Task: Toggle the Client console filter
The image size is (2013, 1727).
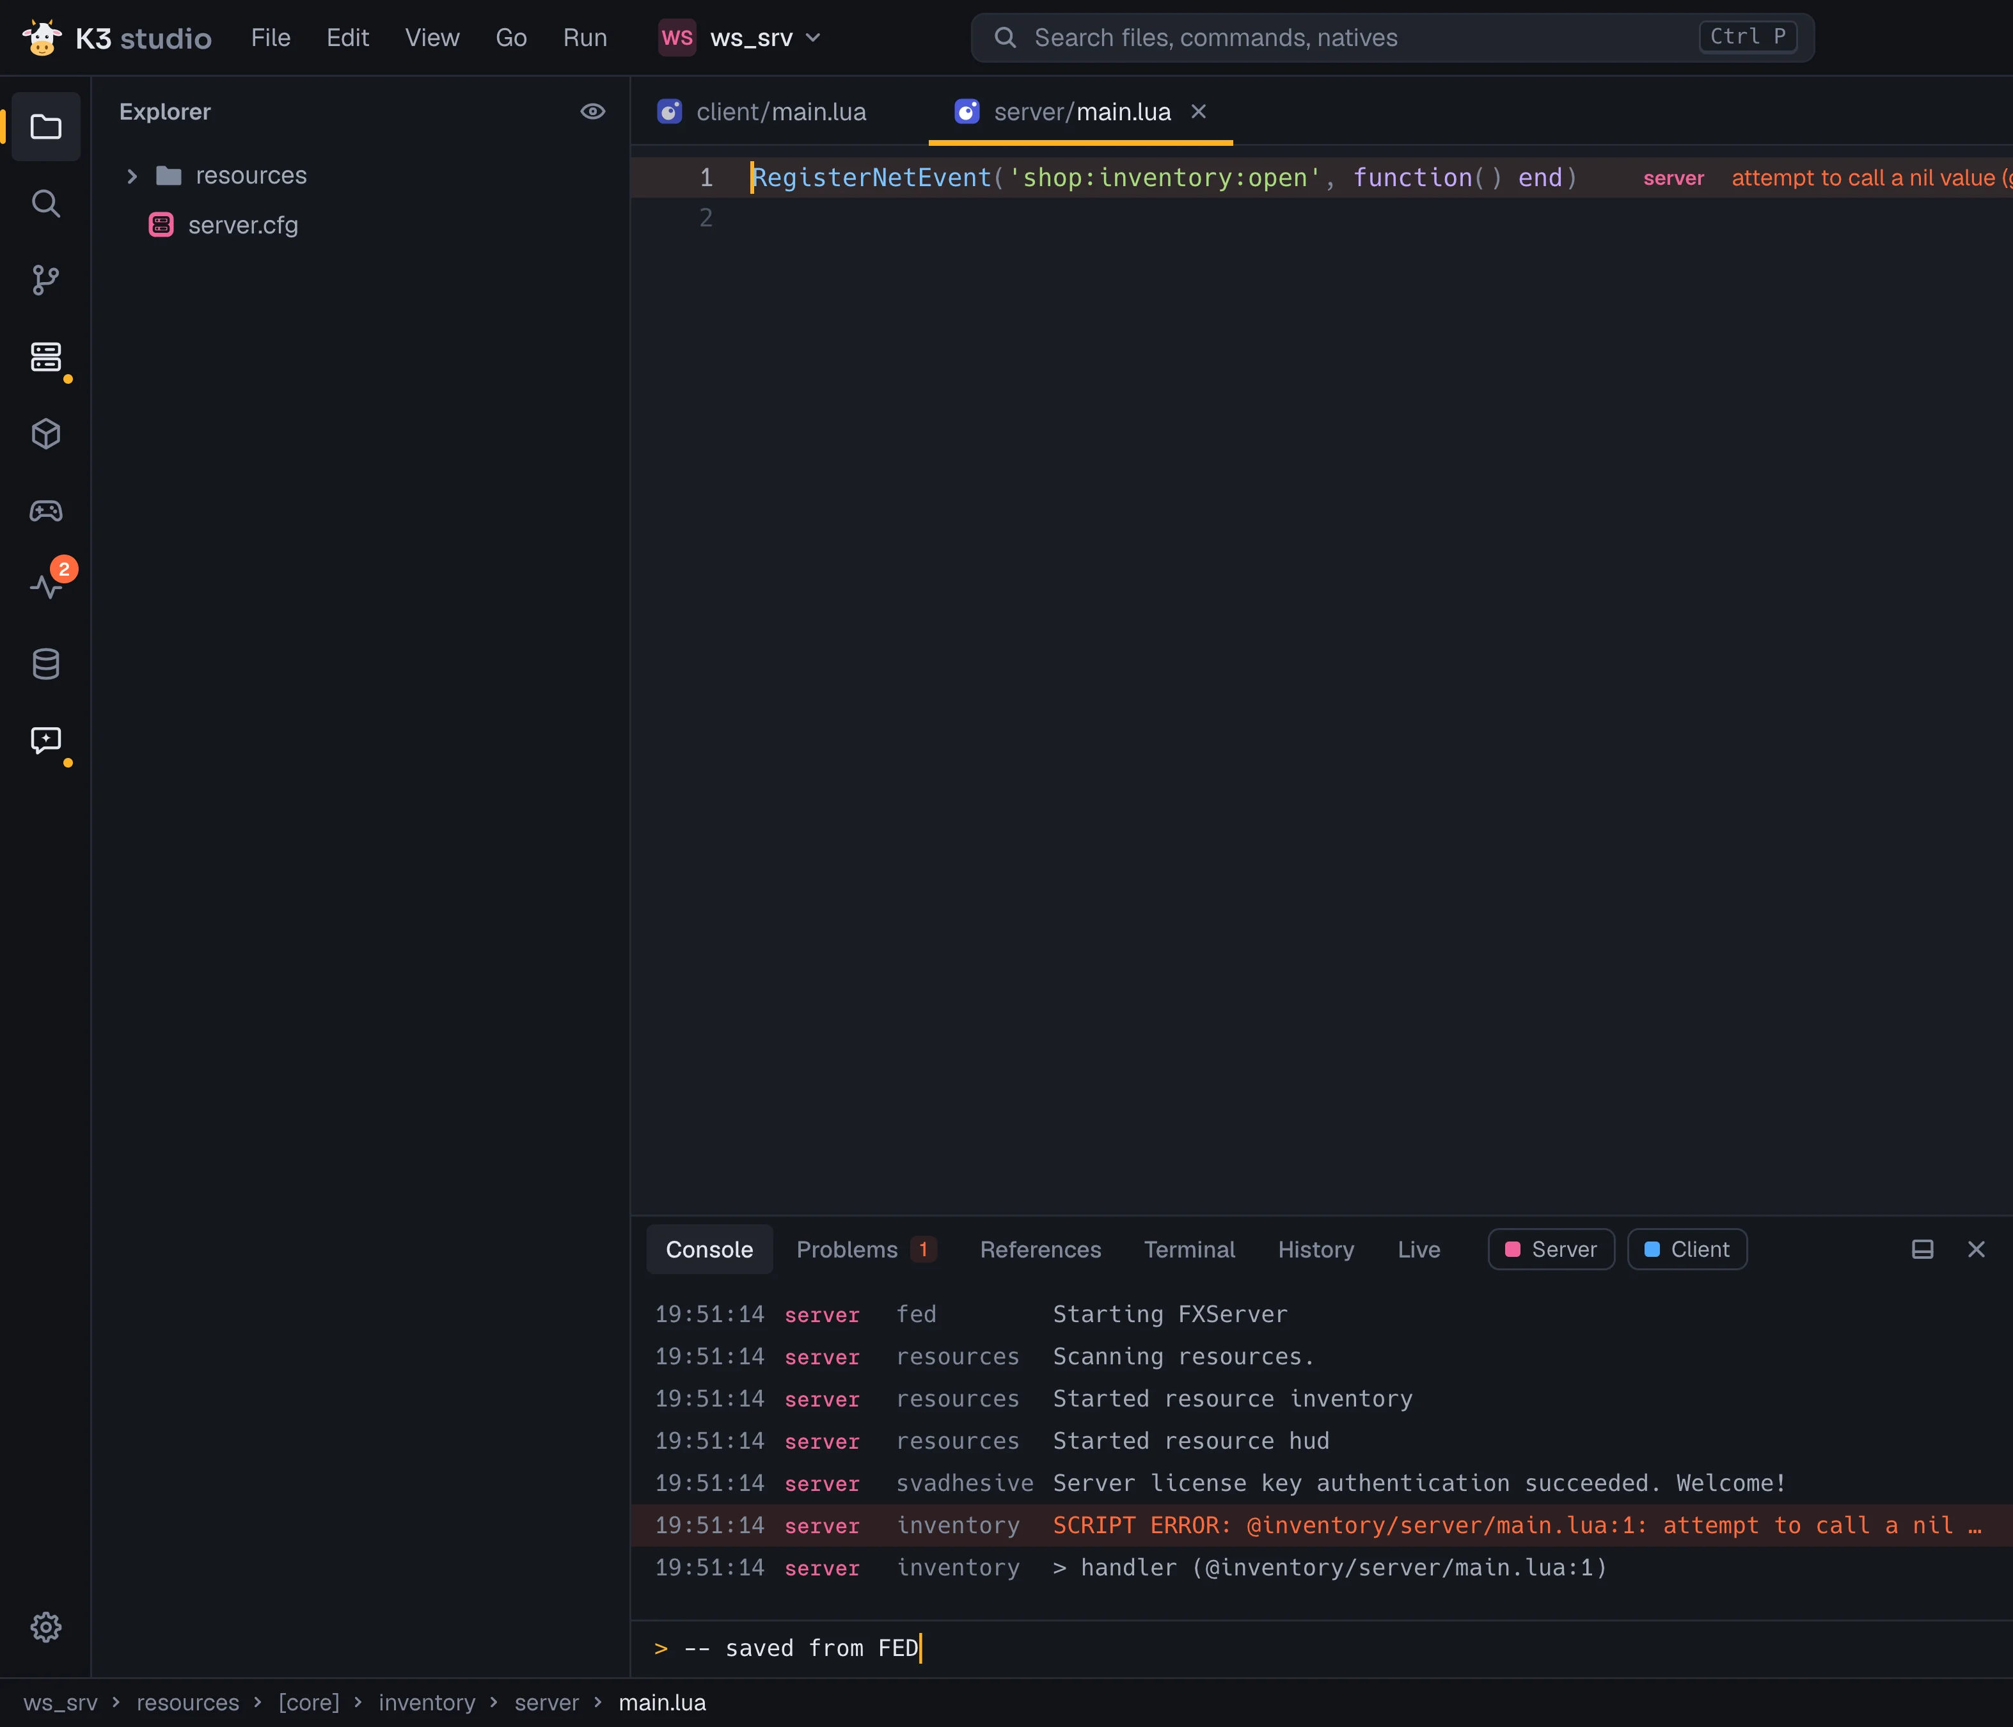Action: coord(1687,1249)
